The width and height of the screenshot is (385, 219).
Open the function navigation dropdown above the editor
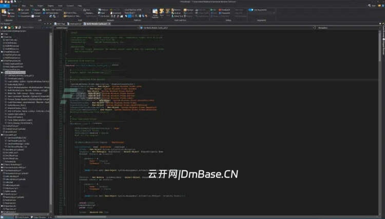227,28
